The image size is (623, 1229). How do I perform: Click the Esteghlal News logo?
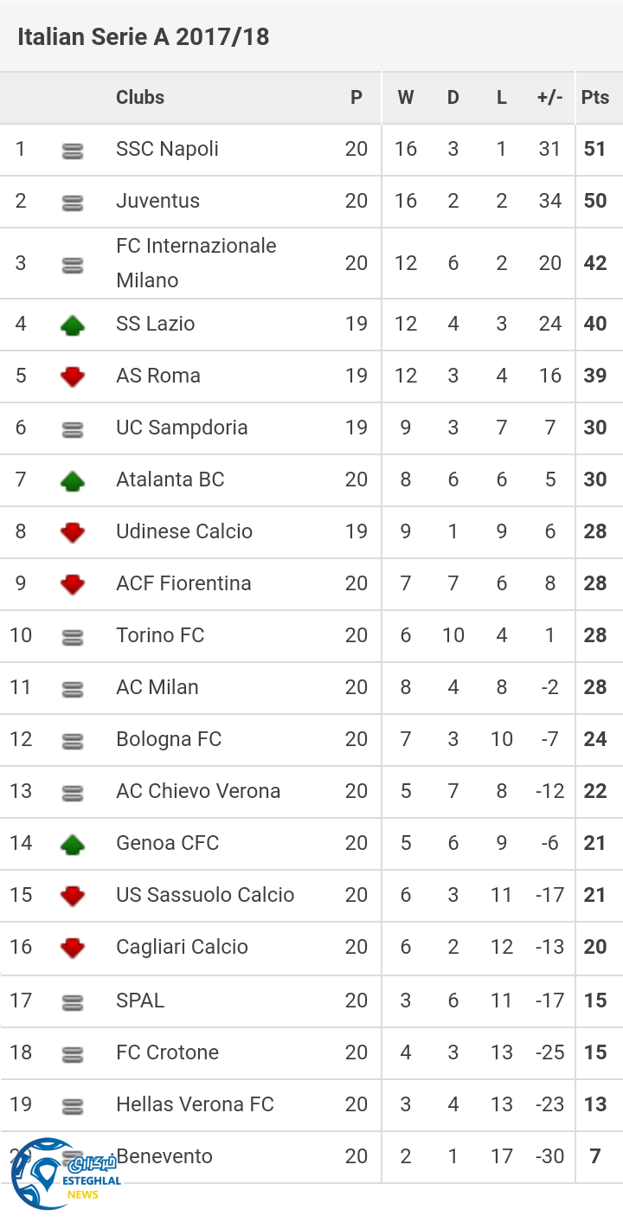[65, 1173]
